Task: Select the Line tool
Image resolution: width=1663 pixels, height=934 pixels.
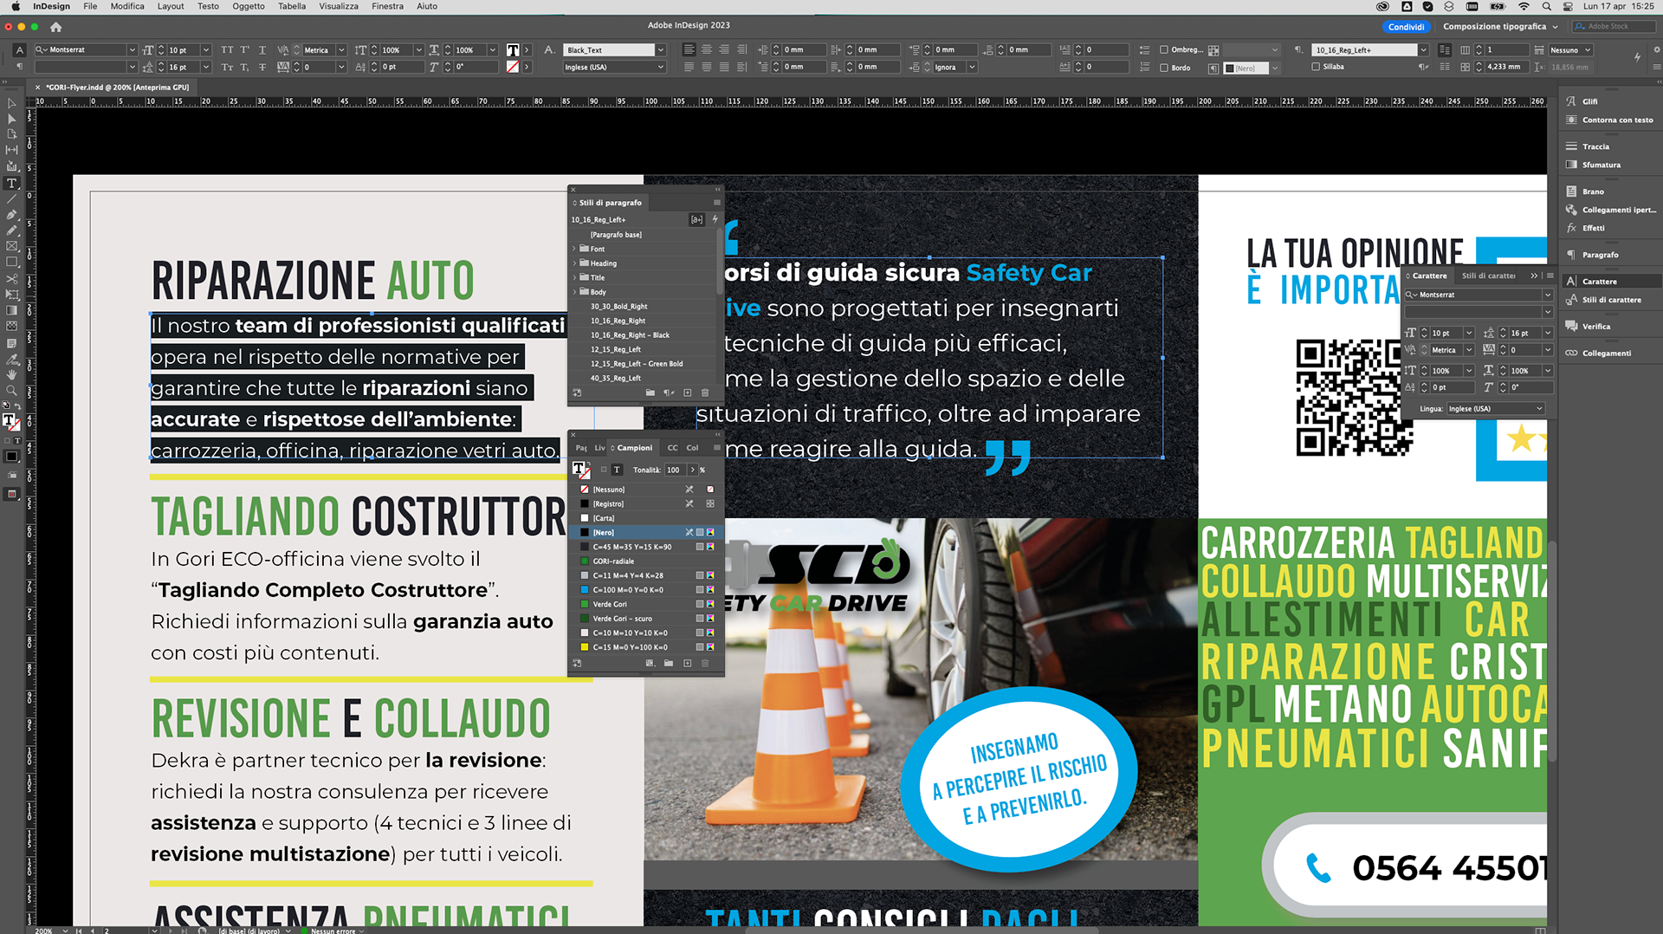Action: tap(11, 199)
